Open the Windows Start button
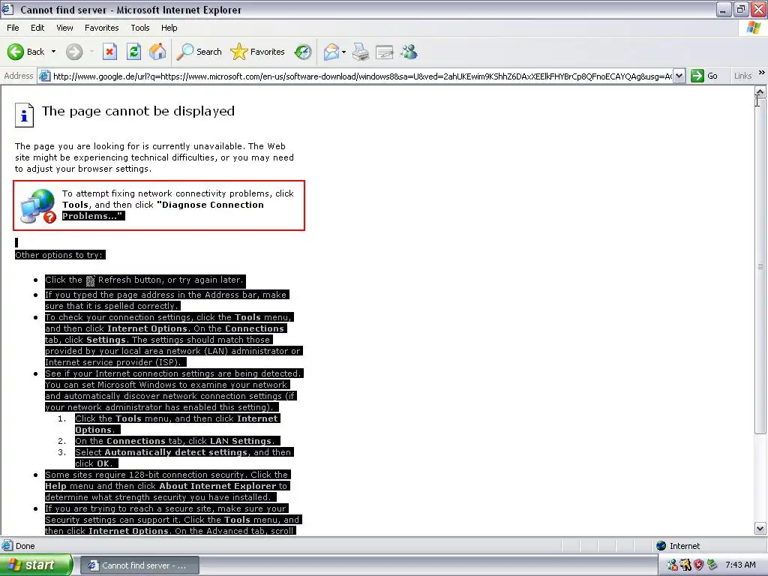 pyautogui.click(x=35, y=565)
